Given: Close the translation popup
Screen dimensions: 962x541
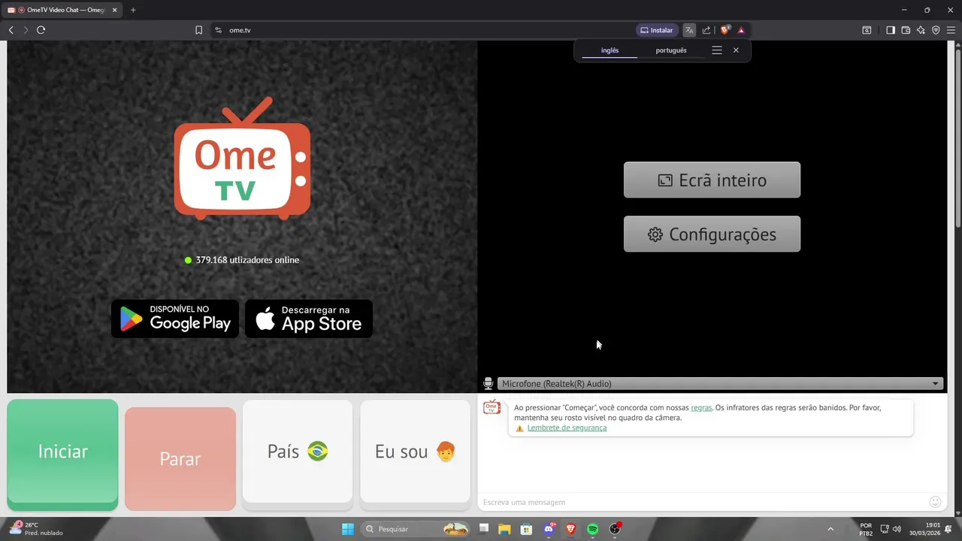Looking at the screenshot, I should 736,50.
